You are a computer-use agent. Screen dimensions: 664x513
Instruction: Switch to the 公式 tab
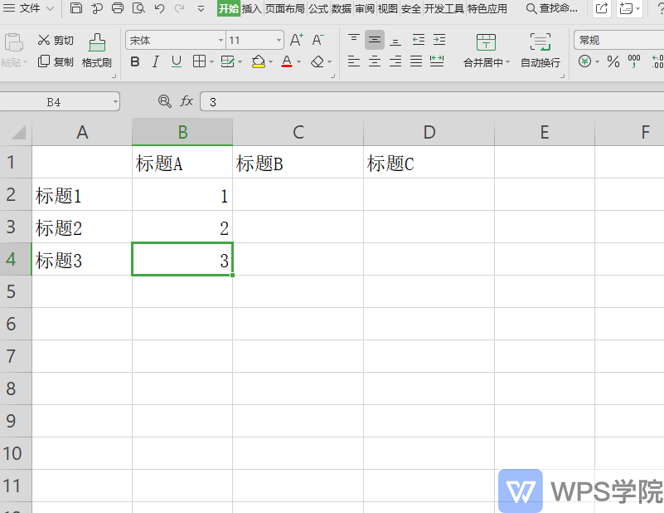pyautogui.click(x=318, y=8)
